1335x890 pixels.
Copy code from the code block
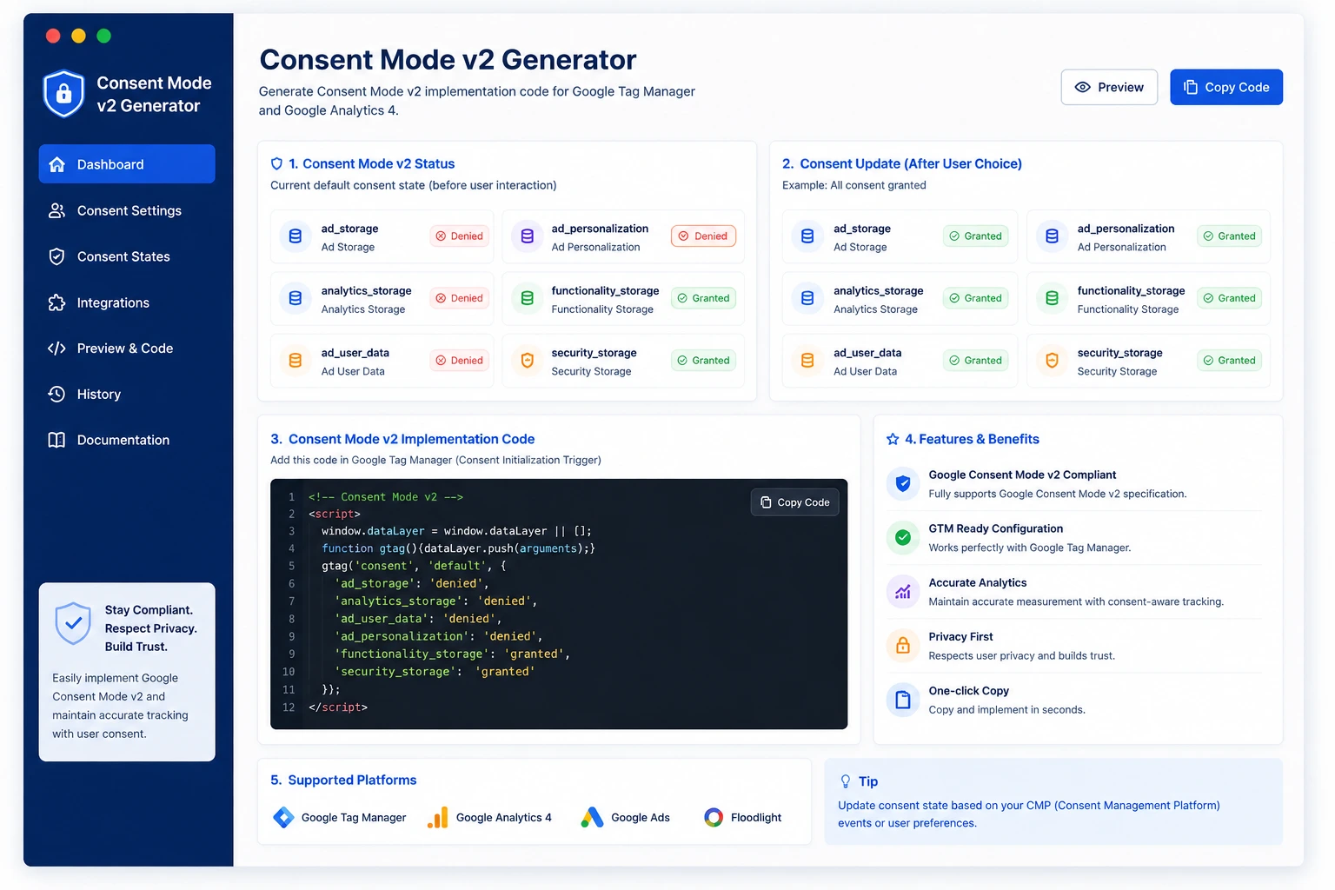coord(794,502)
